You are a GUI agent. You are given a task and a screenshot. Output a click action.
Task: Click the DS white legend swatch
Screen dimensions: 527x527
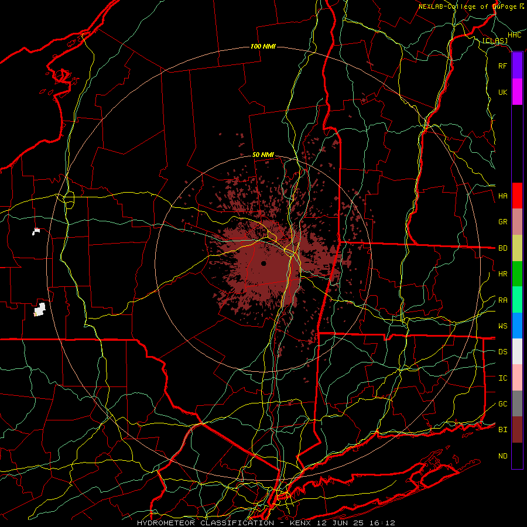click(517, 351)
